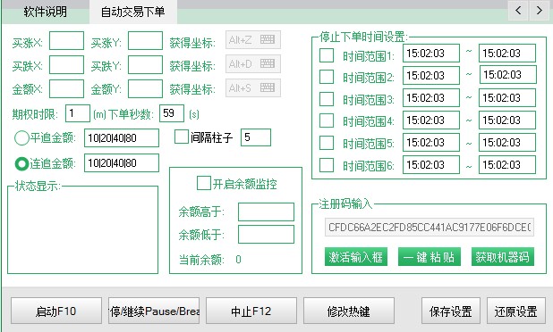Screen dimensions: 553x332
Task: Click the Alt+S hotkey keyboard icon
Action: pyautogui.click(x=268, y=87)
